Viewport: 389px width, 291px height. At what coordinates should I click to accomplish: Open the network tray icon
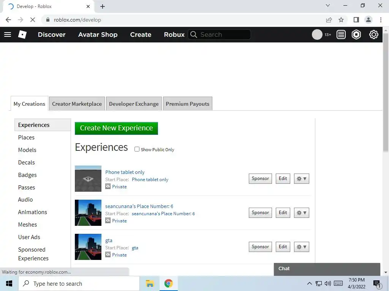click(x=319, y=283)
